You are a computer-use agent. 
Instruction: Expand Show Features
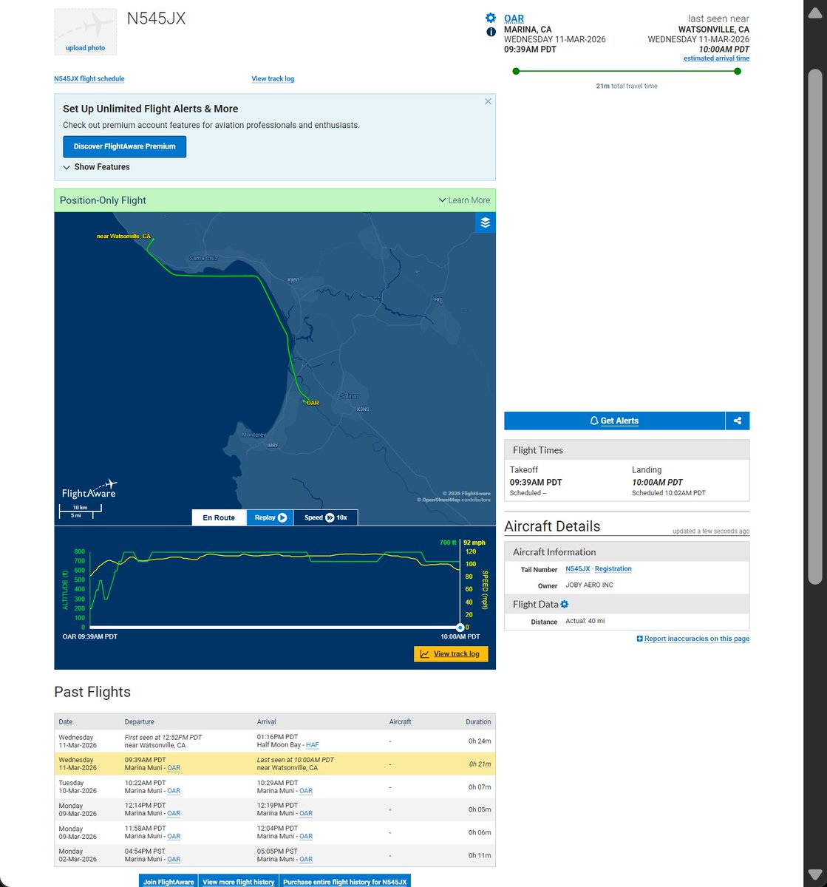click(97, 167)
